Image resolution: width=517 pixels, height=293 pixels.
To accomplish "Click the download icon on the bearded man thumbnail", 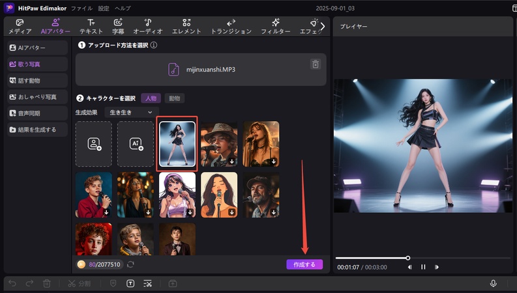I will point(274,212).
